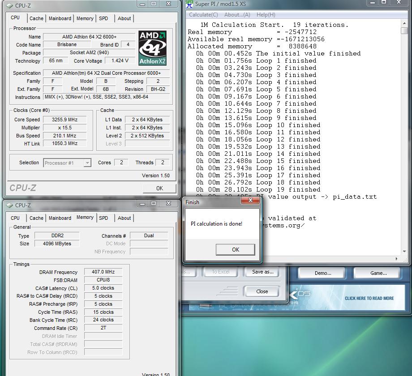Select Memory tab in top CPU-Z window
Image resolution: width=412 pixels, height=376 pixels.
point(85,18)
